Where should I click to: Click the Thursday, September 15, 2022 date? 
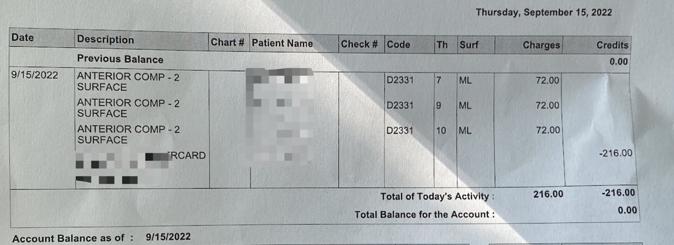(x=544, y=12)
